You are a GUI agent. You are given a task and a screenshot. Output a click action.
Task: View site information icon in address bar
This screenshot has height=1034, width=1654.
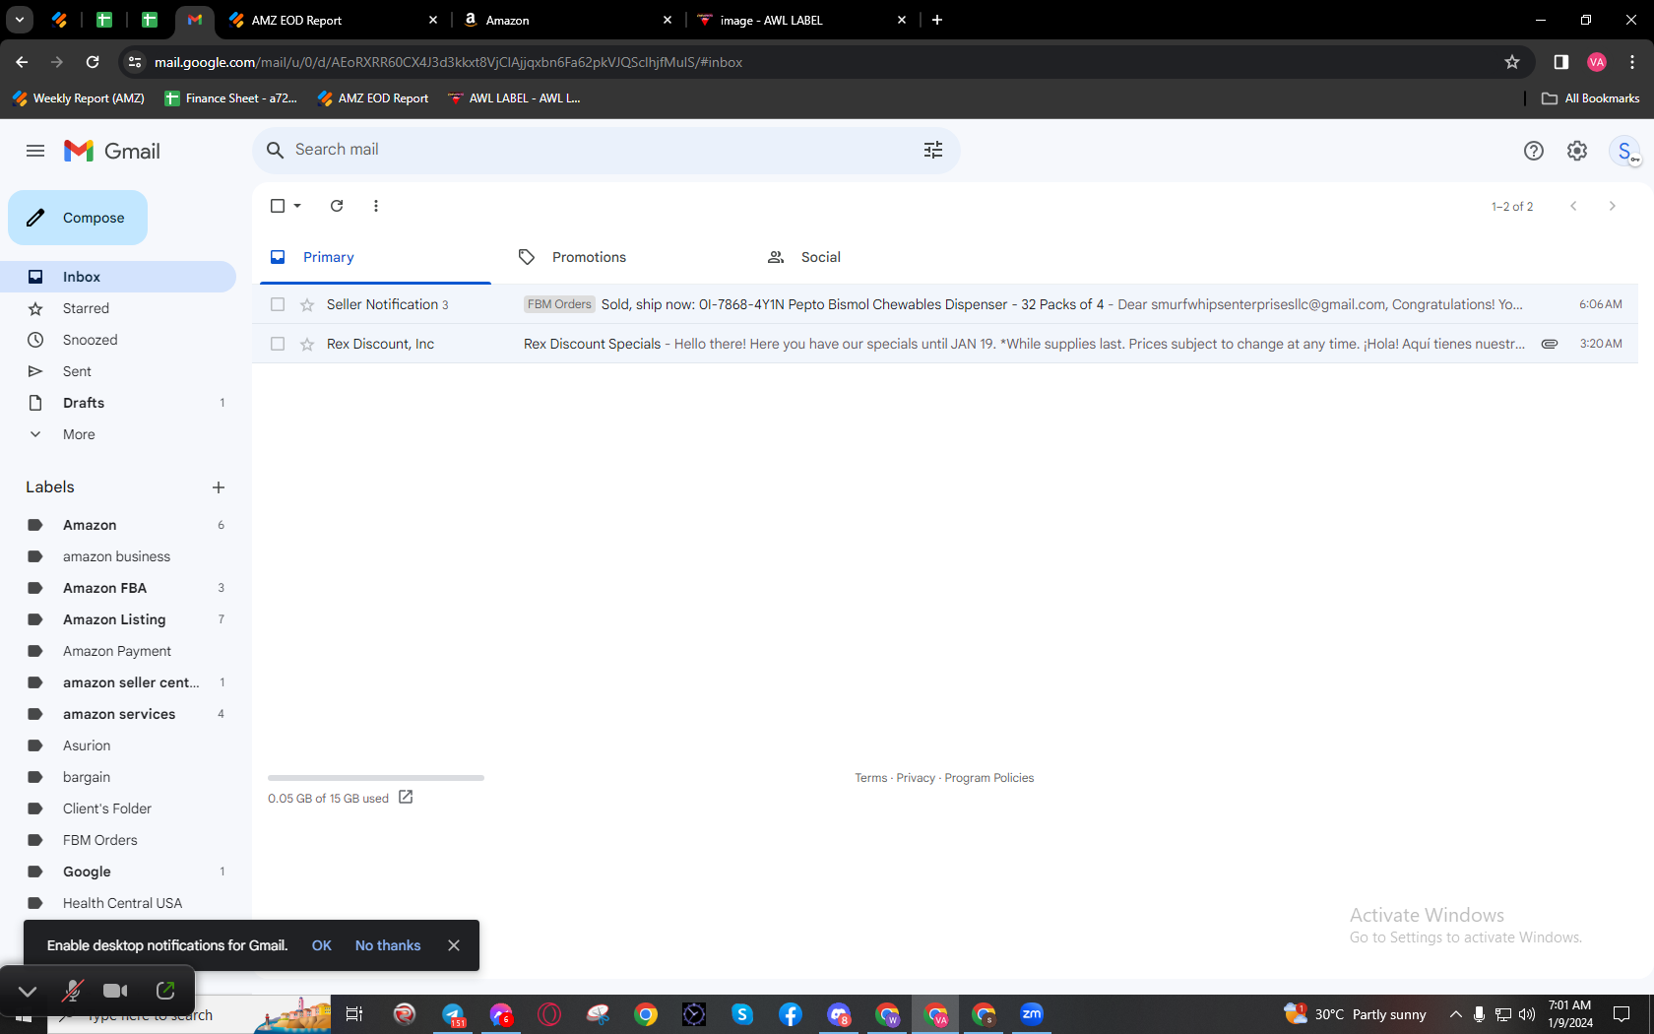(135, 62)
